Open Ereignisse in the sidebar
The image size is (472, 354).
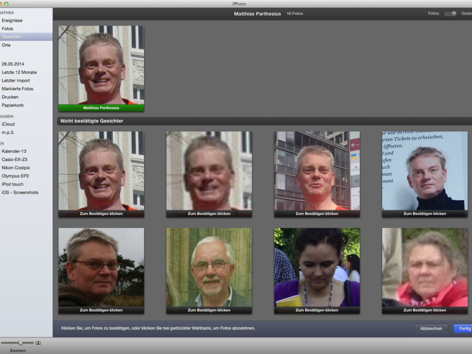point(12,20)
